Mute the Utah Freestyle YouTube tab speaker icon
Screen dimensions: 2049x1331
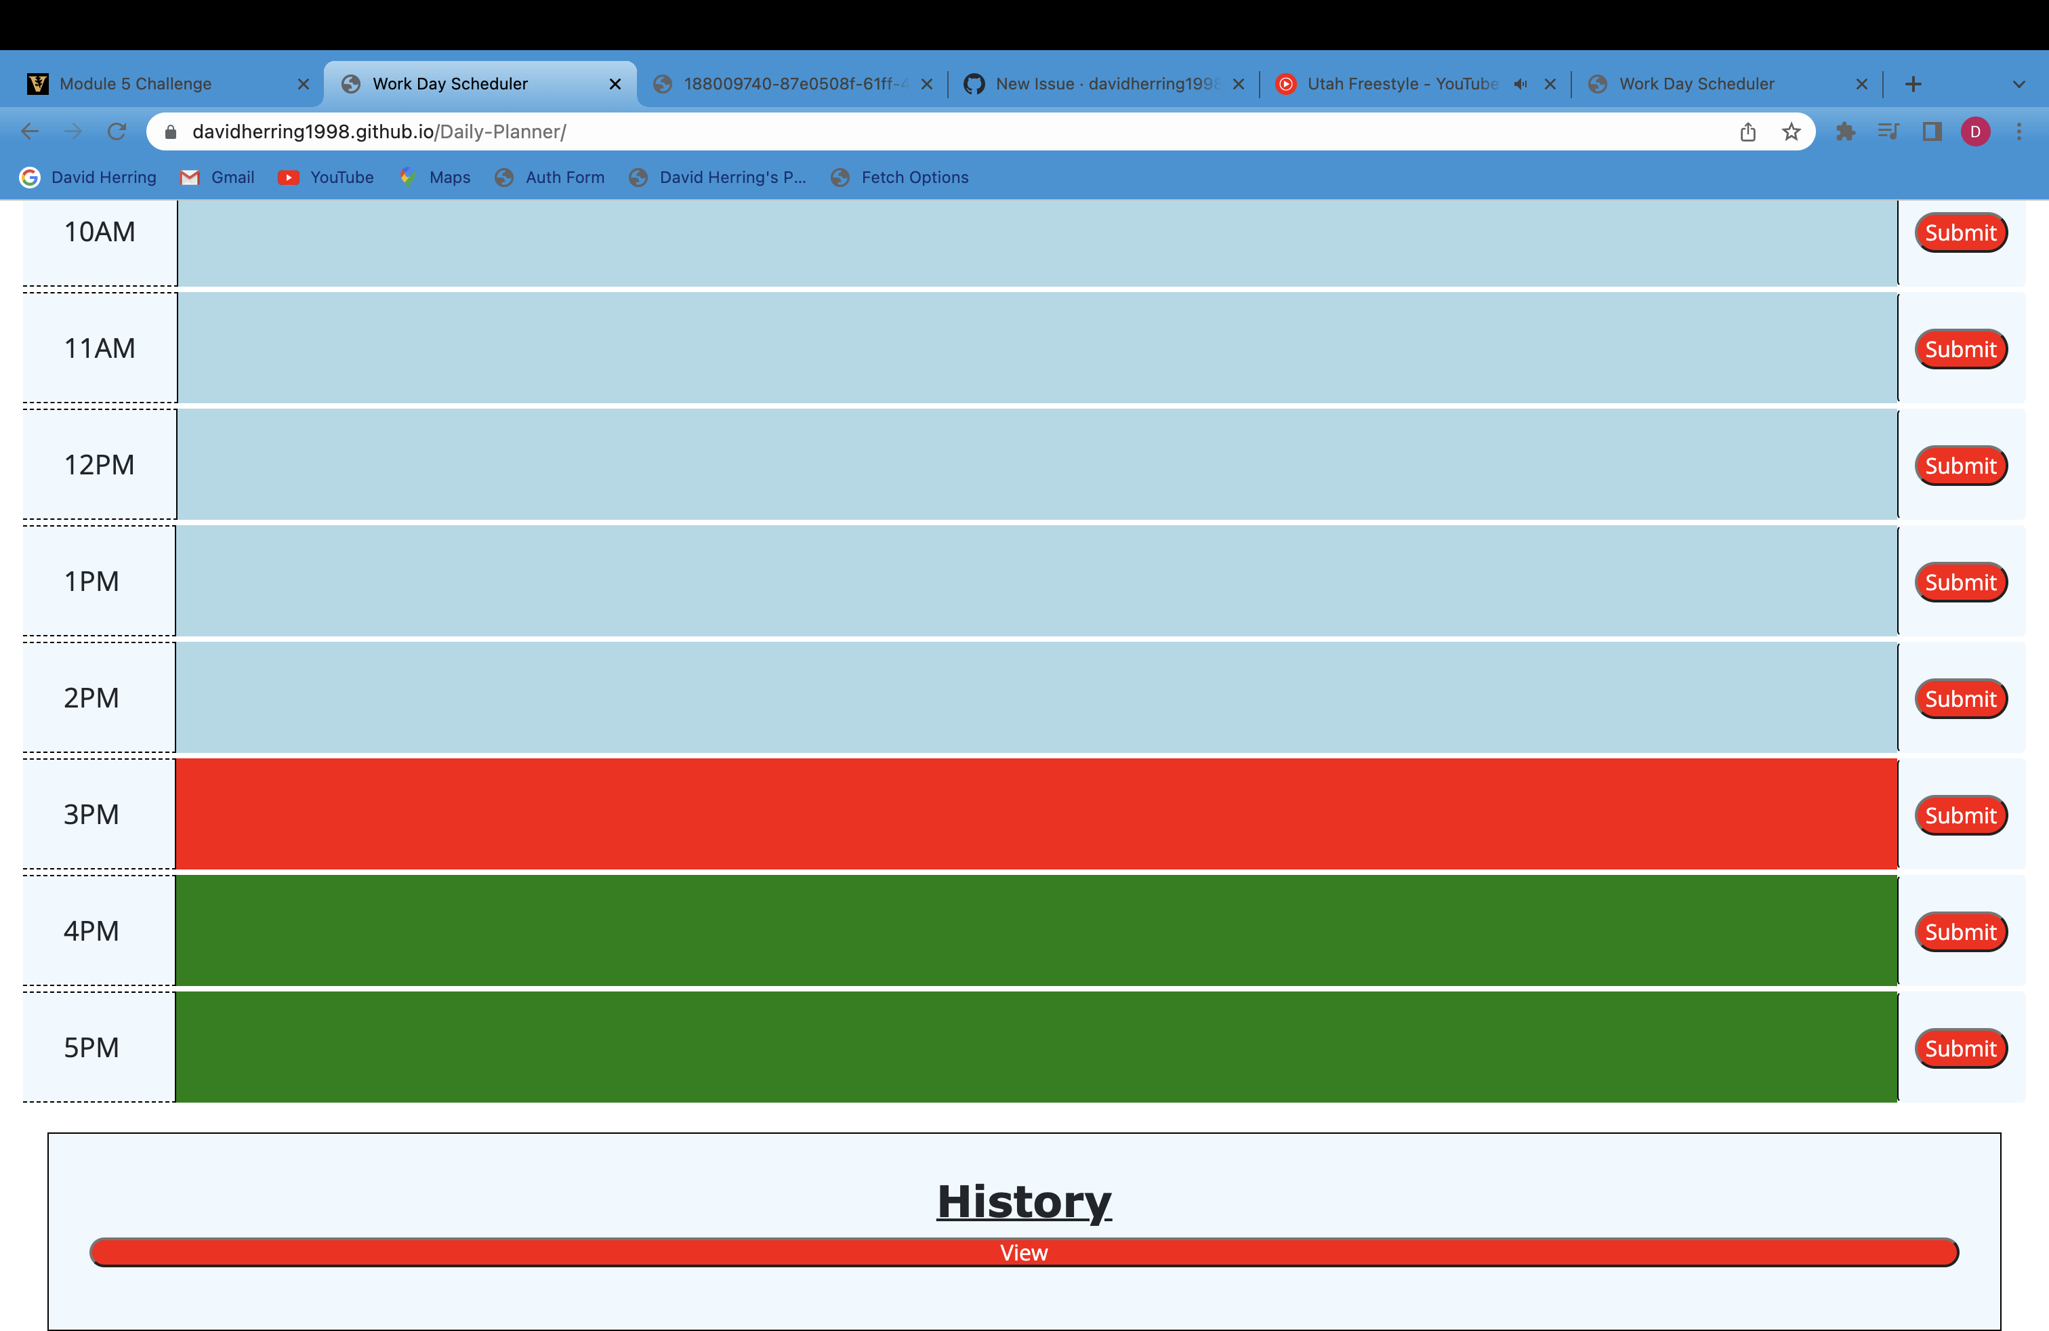[x=1520, y=83]
